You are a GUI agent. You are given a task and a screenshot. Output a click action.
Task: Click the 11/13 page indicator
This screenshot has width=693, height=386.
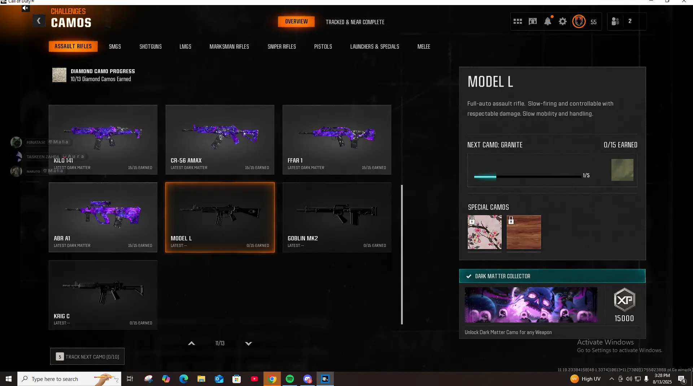click(220, 343)
